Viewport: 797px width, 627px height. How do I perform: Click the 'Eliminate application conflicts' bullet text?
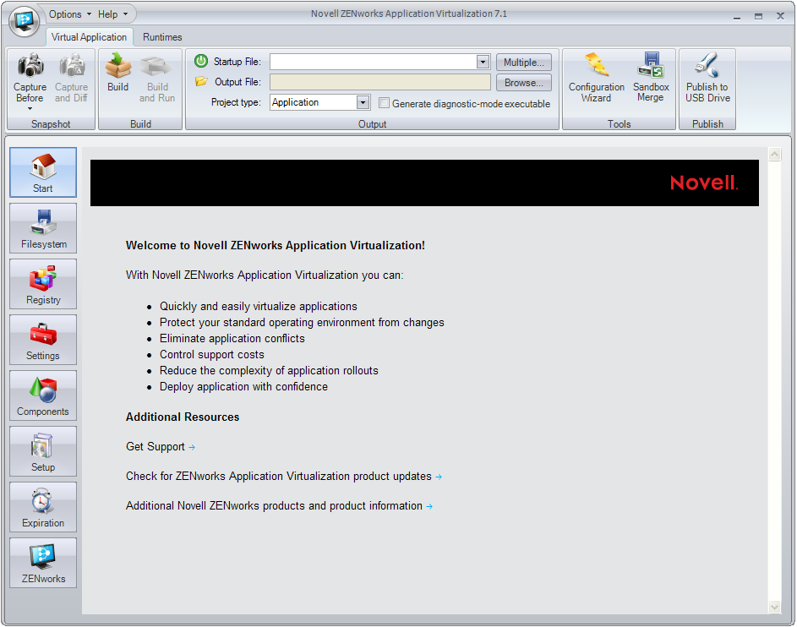232,338
